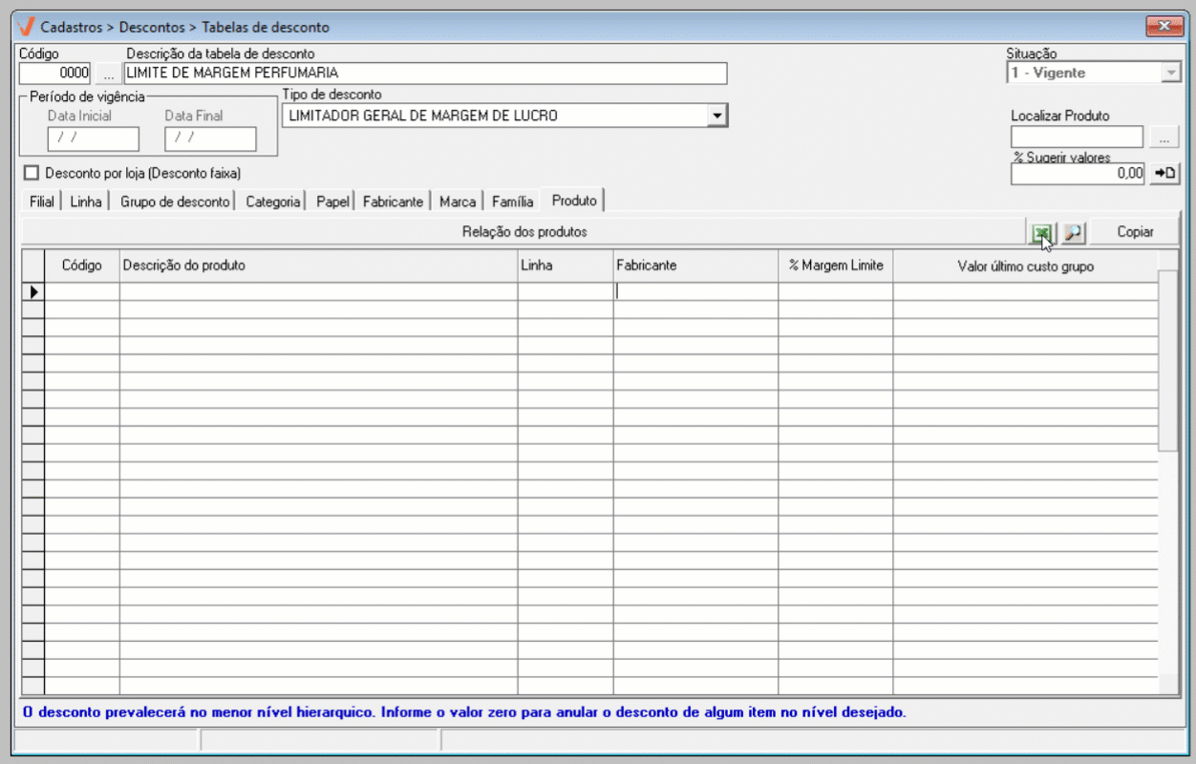Open code lookup button beside Código field

(x=108, y=74)
